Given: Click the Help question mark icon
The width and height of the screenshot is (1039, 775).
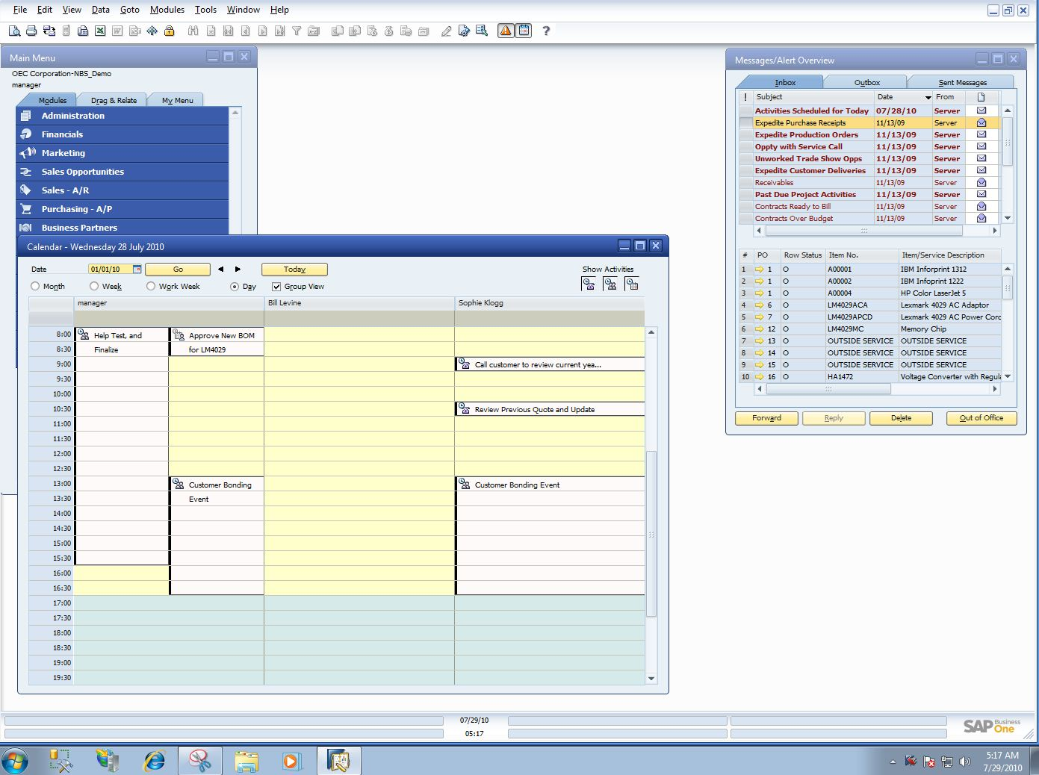Looking at the screenshot, I should click(546, 31).
